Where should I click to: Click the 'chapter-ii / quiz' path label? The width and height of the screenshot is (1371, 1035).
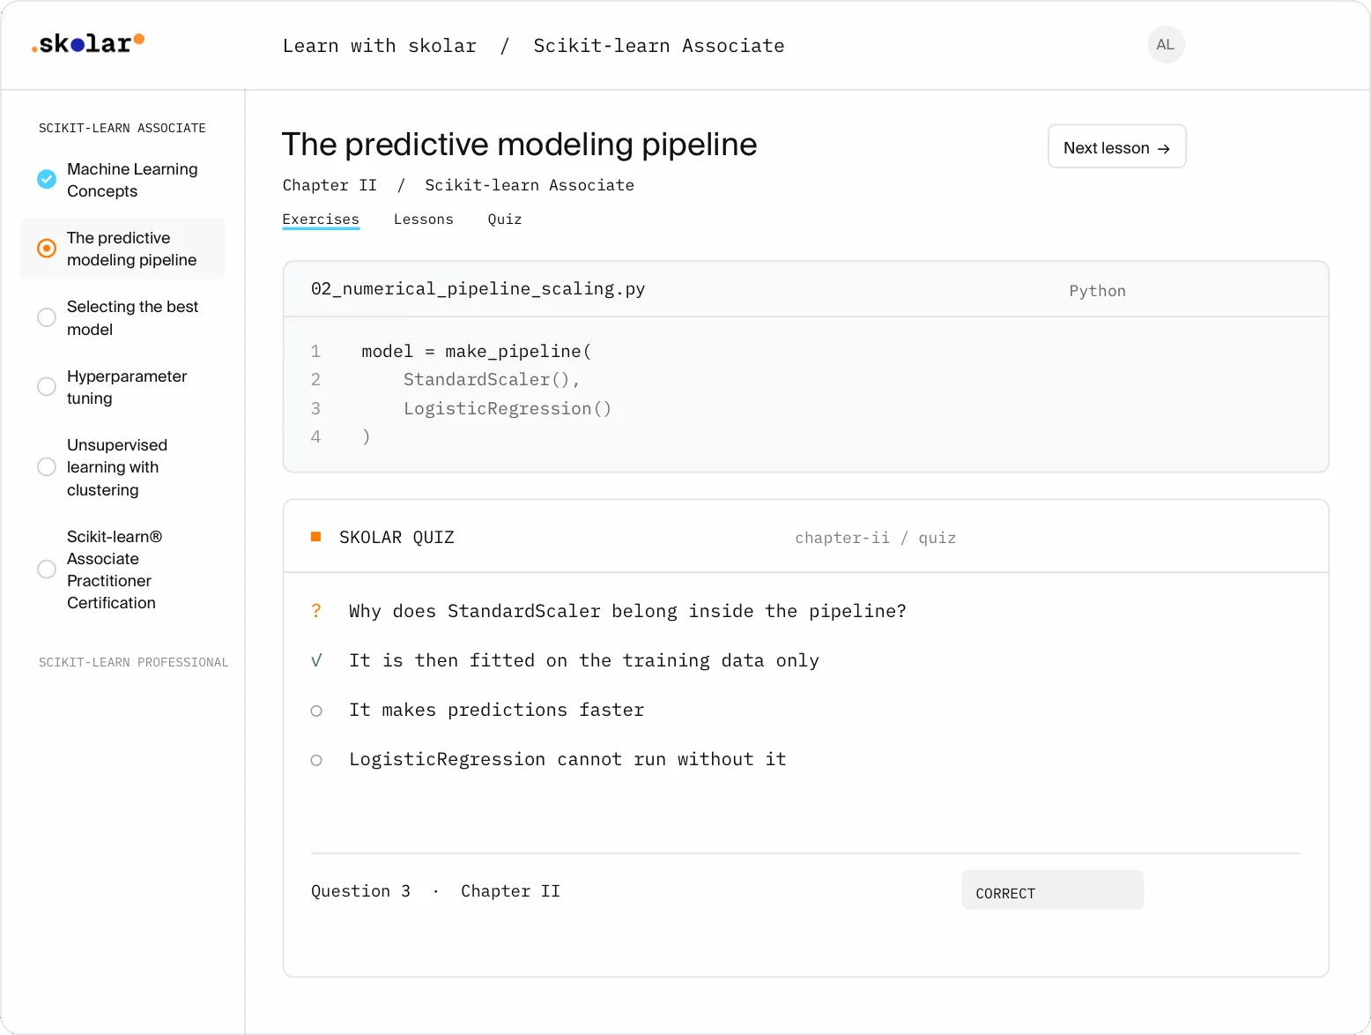coord(876,538)
